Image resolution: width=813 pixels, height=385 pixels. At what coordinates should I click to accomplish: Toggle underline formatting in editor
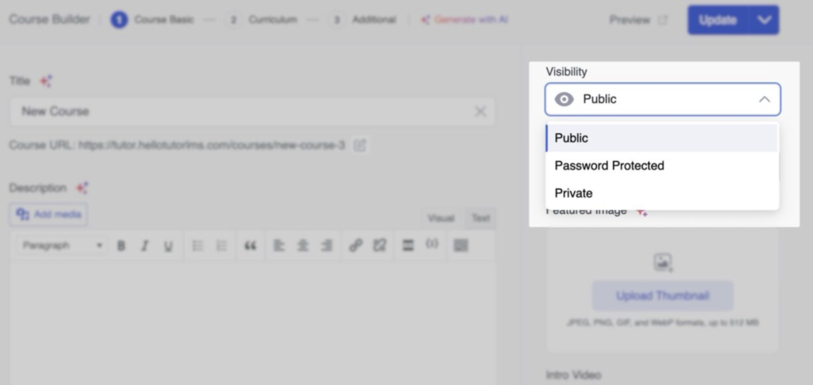coord(168,246)
